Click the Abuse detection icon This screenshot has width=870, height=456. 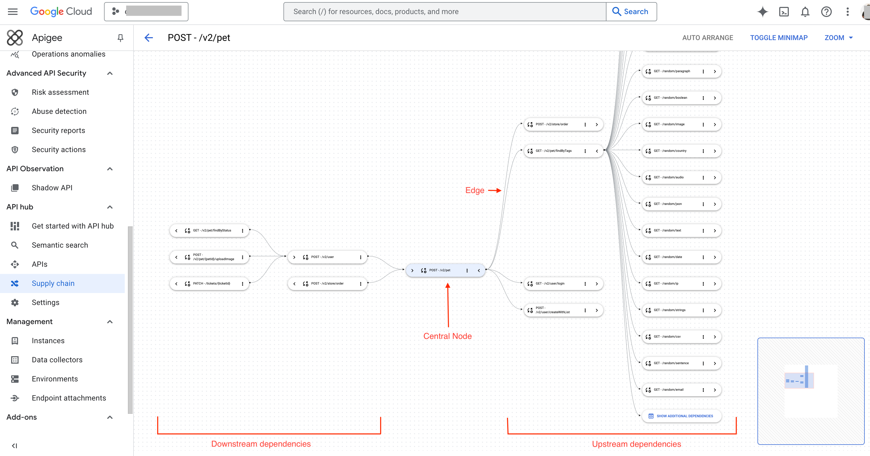pos(15,111)
